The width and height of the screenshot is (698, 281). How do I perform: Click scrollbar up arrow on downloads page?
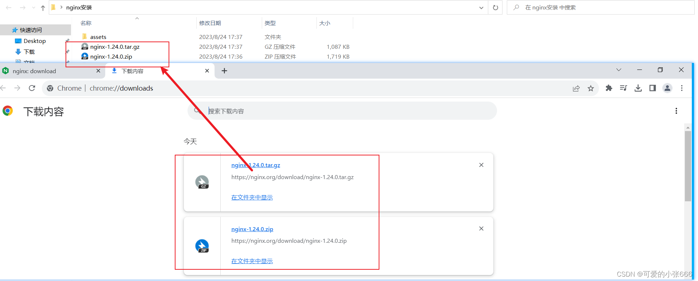pos(688,127)
